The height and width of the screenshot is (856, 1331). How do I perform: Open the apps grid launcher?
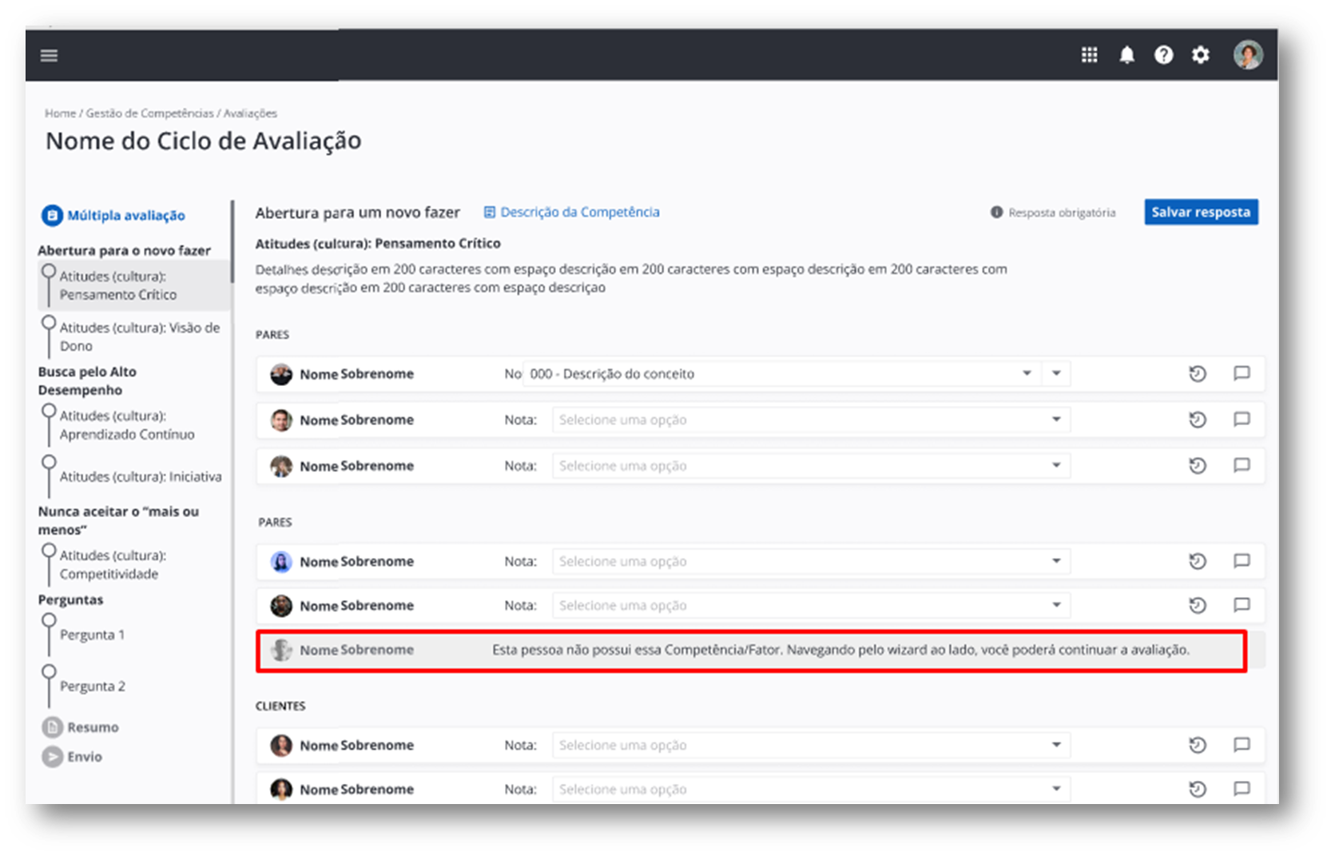(1089, 54)
